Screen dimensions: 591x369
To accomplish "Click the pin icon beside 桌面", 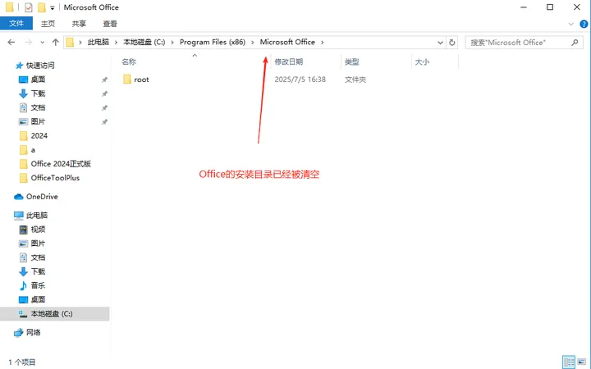I will 104,80.
